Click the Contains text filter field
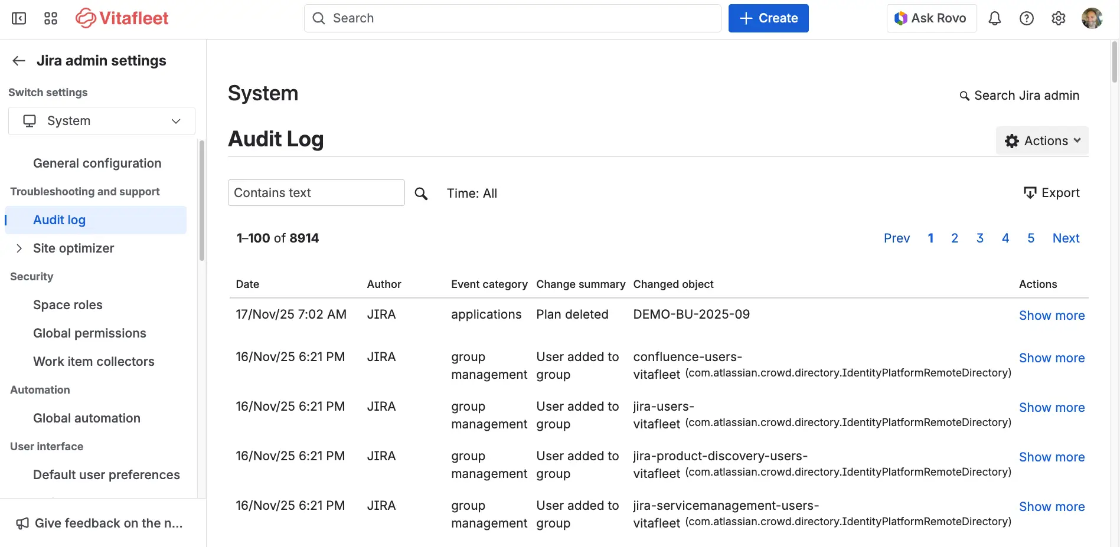The height and width of the screenshot is (547, 1120). tap(316, 193)
